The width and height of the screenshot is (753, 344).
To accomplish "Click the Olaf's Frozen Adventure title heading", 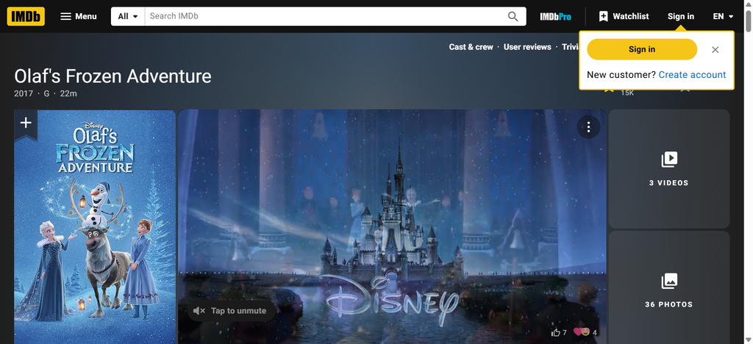I will [113, 76].
